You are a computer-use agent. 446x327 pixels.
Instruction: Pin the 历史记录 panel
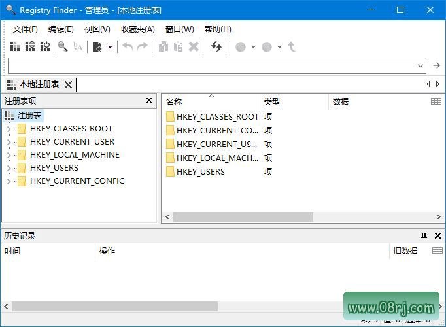pos(424,236)
